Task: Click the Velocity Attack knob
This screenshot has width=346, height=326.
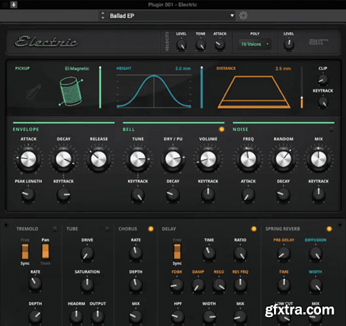Action: click(220, 45)
